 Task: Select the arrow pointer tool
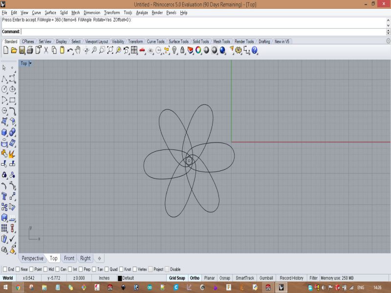(x=4, y=68)
